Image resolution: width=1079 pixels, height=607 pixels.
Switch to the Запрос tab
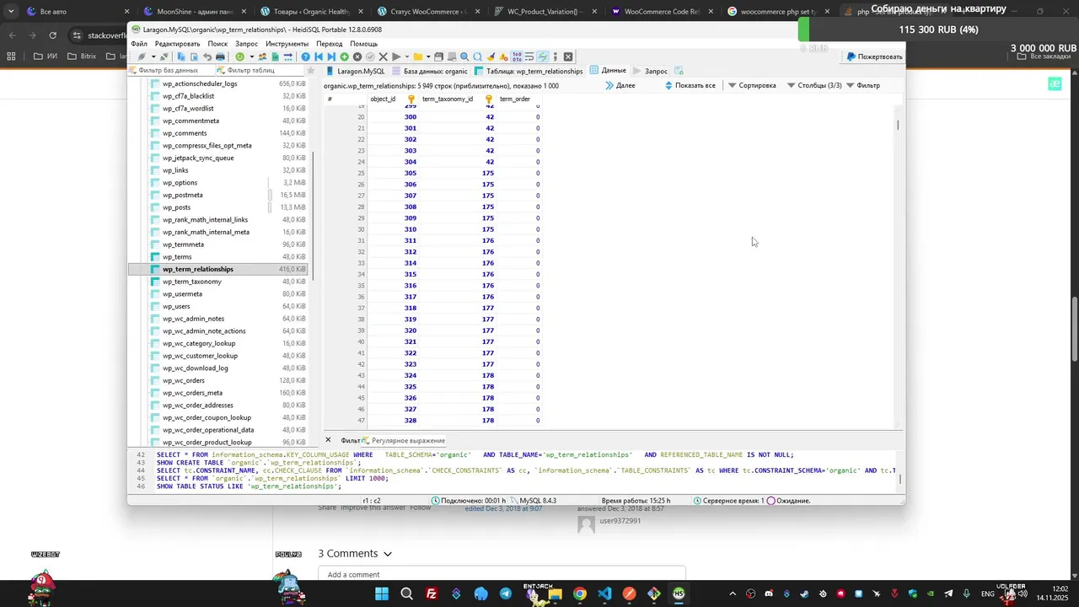(650, 71)
